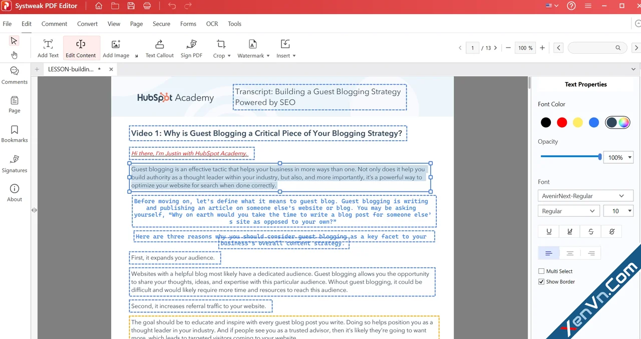Click the Add Text tool
The width and height of the screenshot is (641, 339).
click(x=48, y=49)
